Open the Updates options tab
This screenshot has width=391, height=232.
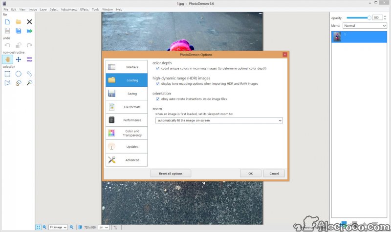point(127,147)
